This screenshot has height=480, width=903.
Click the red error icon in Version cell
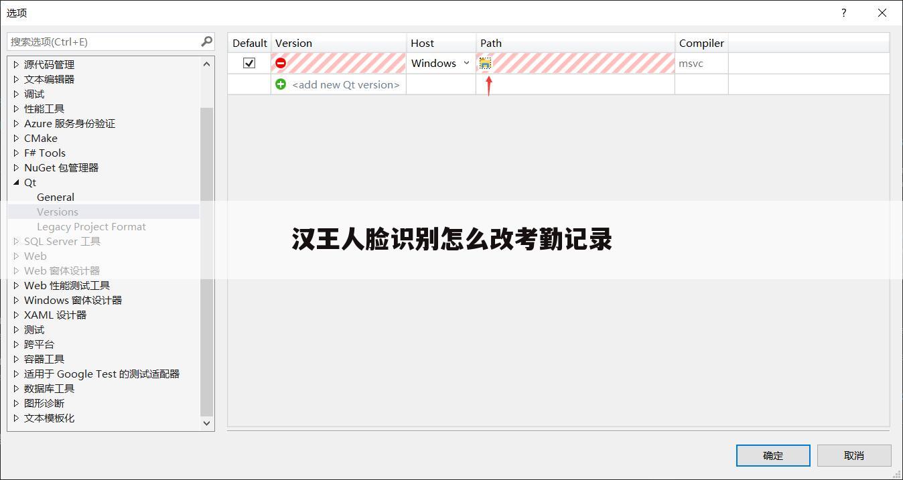click(281, 63)
